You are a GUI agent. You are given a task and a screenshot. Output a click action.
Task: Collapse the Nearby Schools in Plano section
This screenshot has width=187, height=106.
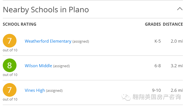coord(180,9)
